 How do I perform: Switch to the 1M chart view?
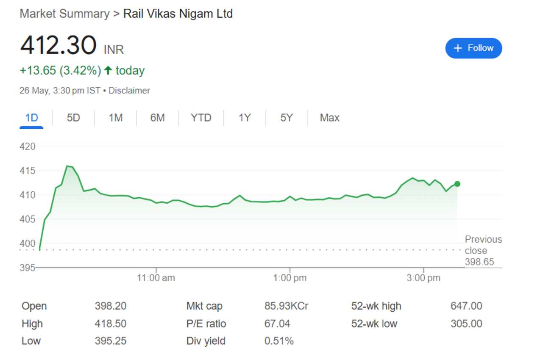115,118
